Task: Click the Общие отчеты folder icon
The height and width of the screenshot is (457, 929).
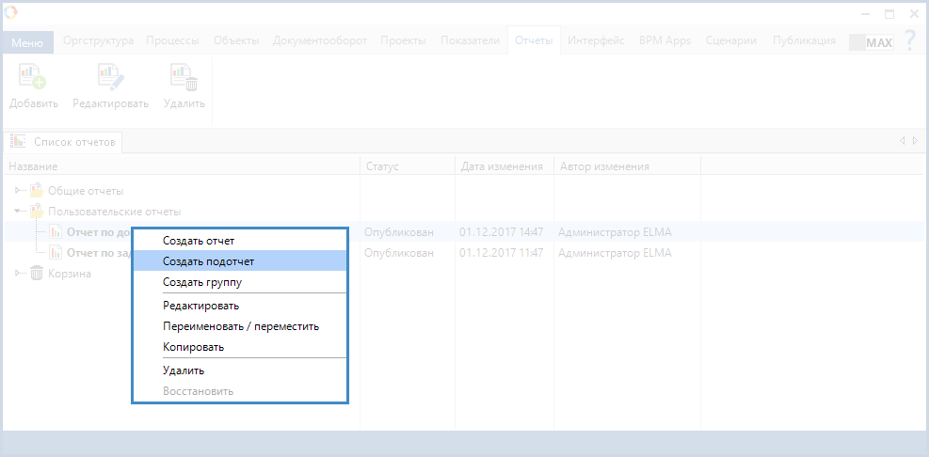Action: click(37, 191)
